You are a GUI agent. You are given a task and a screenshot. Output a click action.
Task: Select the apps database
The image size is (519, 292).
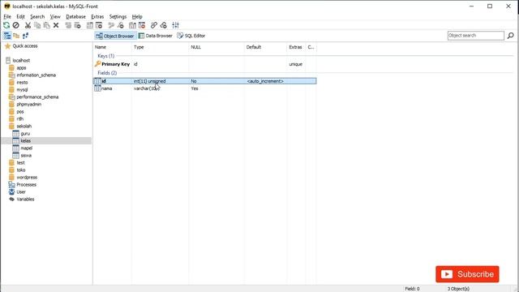[21, 68]
